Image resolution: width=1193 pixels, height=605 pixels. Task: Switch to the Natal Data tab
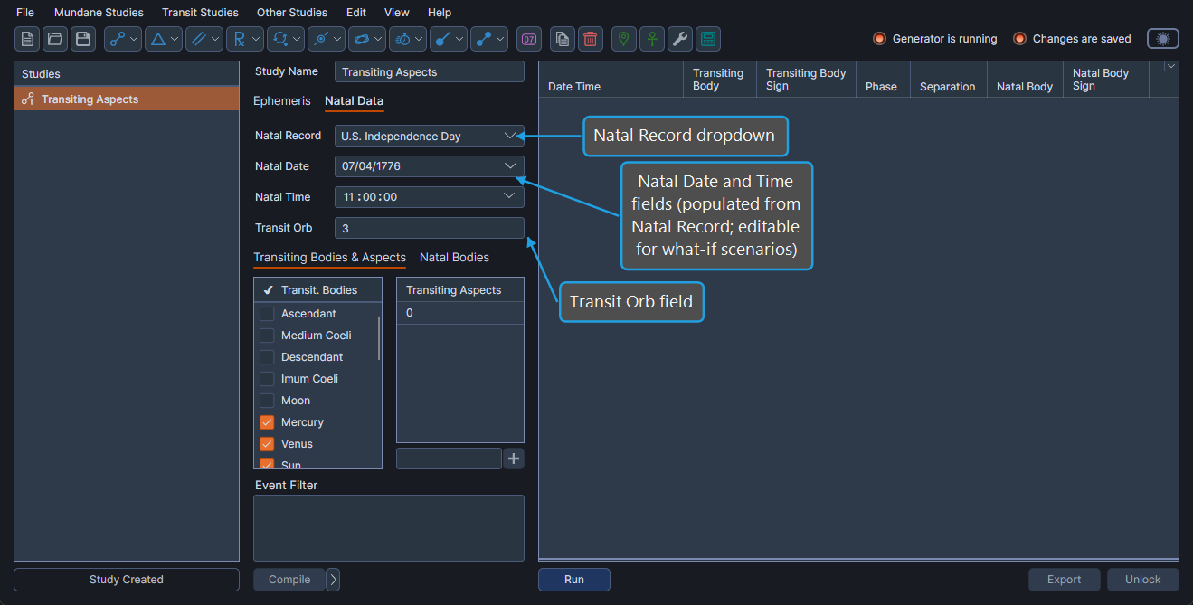(x=354, y=101)
